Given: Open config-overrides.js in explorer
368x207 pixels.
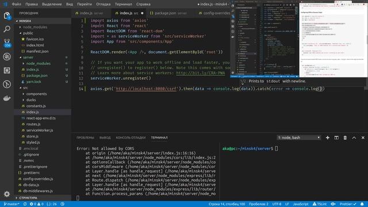Looking at the screenshot, I should click(x=38, y=179).
